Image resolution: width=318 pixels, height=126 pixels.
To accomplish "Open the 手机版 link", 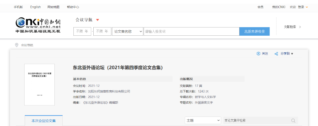I will coord(18,7).
